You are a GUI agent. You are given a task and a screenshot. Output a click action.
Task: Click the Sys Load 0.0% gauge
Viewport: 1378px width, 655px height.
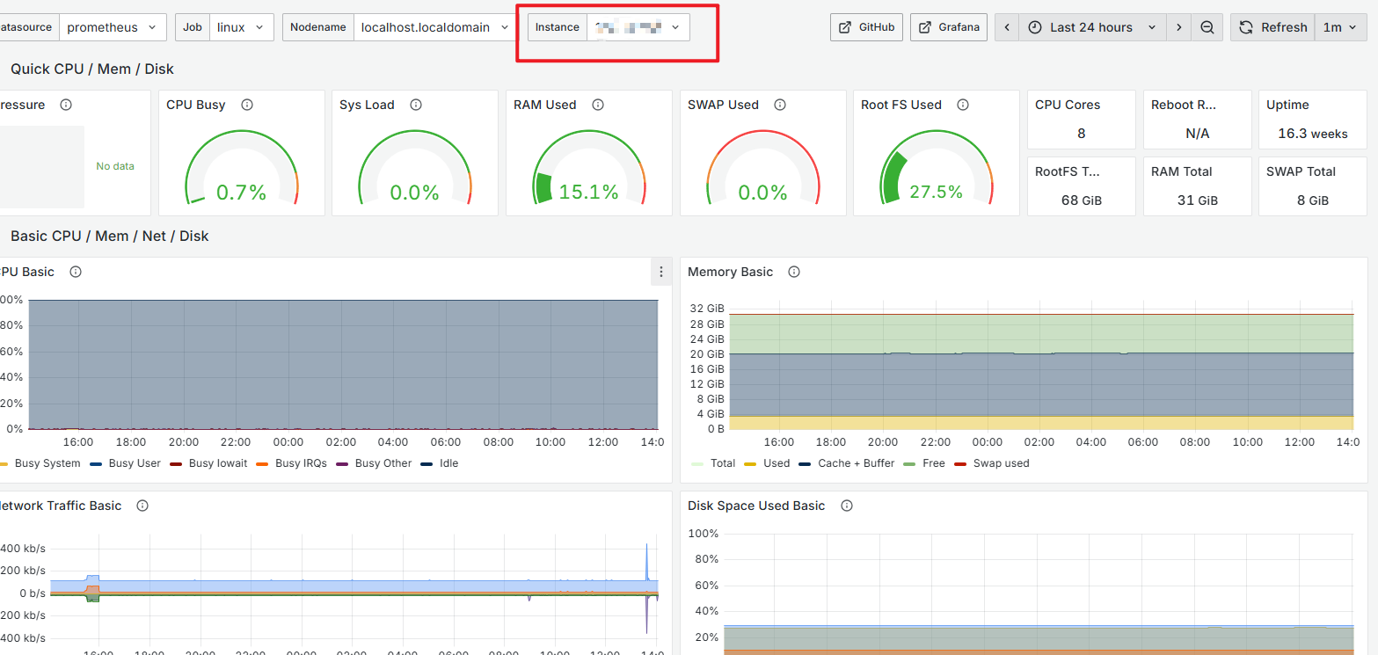(414, 168)
